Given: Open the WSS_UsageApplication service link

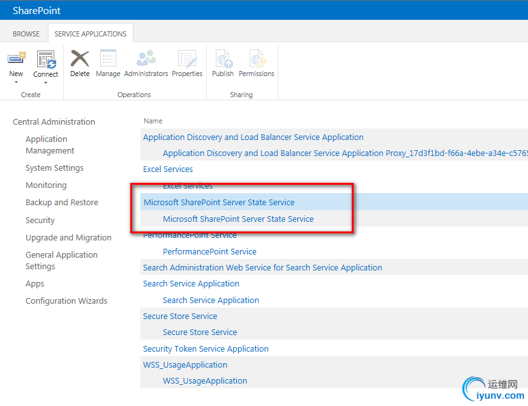Looking at the screenshot, I should click(185, 365).
